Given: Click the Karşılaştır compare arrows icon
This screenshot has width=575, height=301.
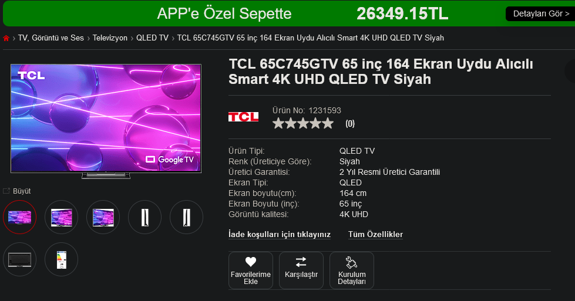Looking at the screenshot, I should click(x=301, y=262).
